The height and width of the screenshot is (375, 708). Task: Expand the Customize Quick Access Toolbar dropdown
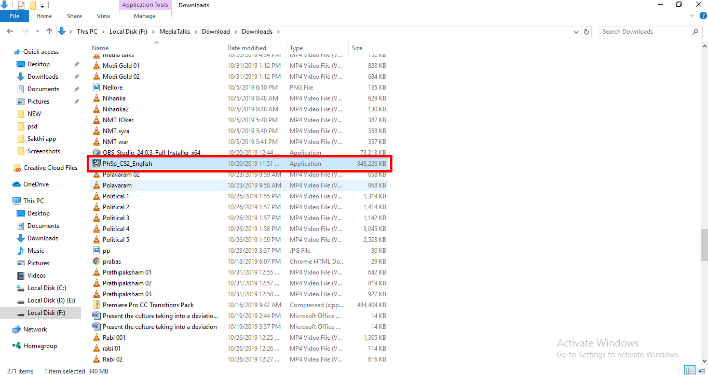pyautogui.click(x=41, y=6)
